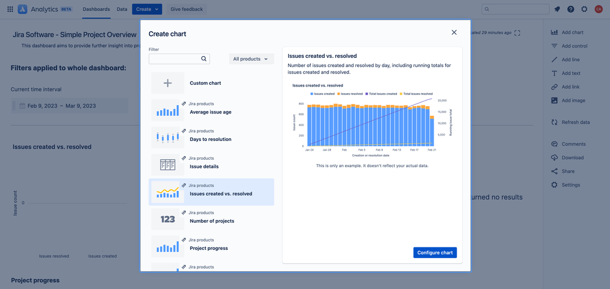Choose the Days to resolution list label
610x289 pixels.
coord(211,139)
